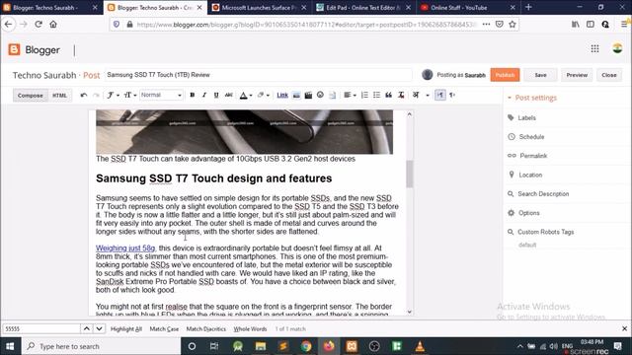
Task: Reload the current page
Action: (39, 25)
